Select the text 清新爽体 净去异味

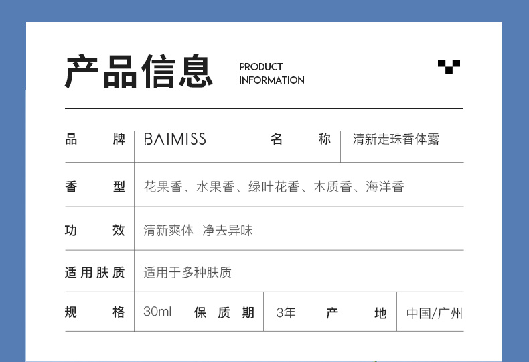[198, 230]
